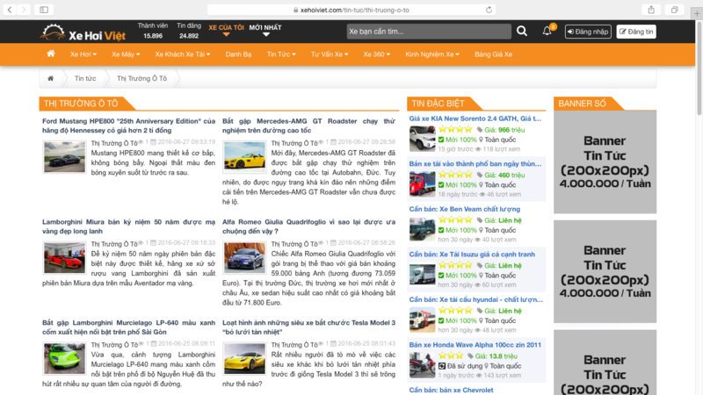Click the Đăng nhập button
Viewport: 703px width, 395px height.
point(588,32)
